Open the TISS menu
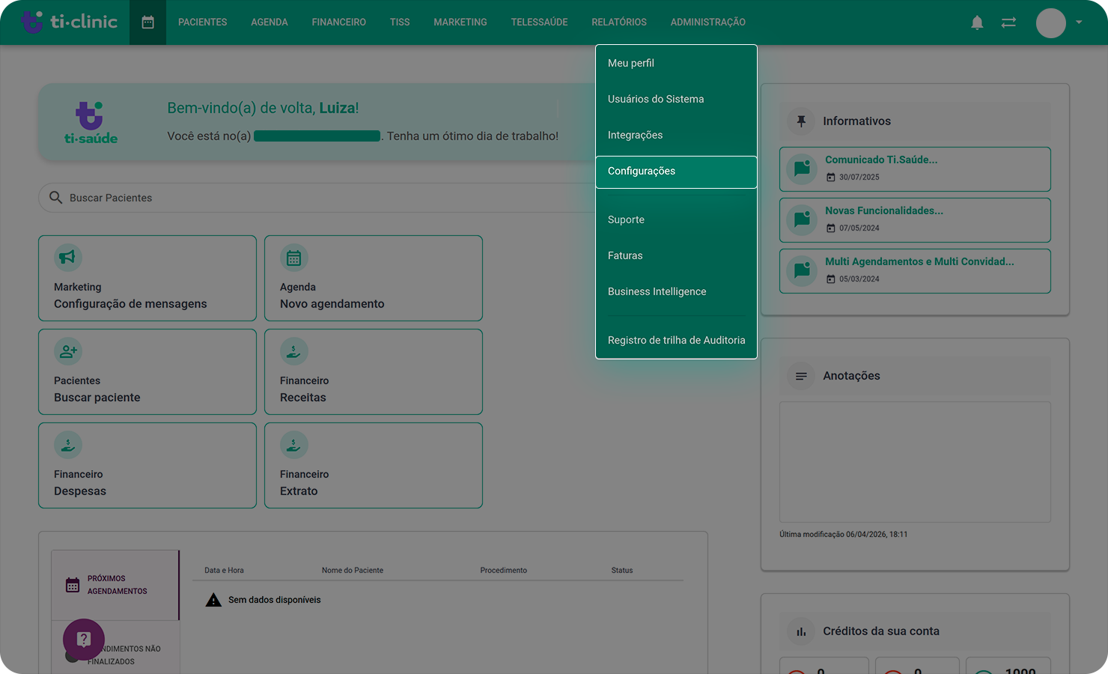This screenshot has width=1108, height=674. pyautogui.click(x=400, y=22)
